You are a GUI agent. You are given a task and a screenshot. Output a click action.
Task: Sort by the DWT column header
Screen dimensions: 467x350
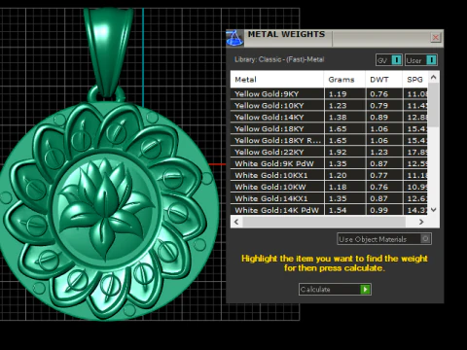pyautogui.click(x=384, y=80)
